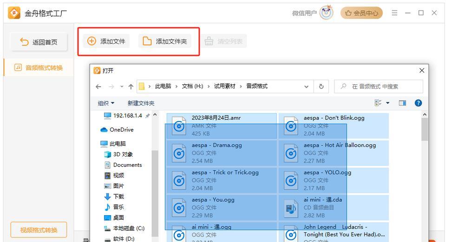This screenshot has height=242, width=451.
Task: Select file aespa - YOLO.ogg
Action: pyautogui.click(x=333, y=180)
